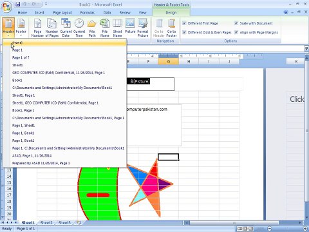Screen dimensions: 309x232
Task: Select the Design tab under Header & Footer Tools
Action: (171, 13)
